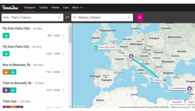This screenshot has width=195, height=111.
Task: Click the 71€ - 1028€ price range
Action: tap(53, 72)
